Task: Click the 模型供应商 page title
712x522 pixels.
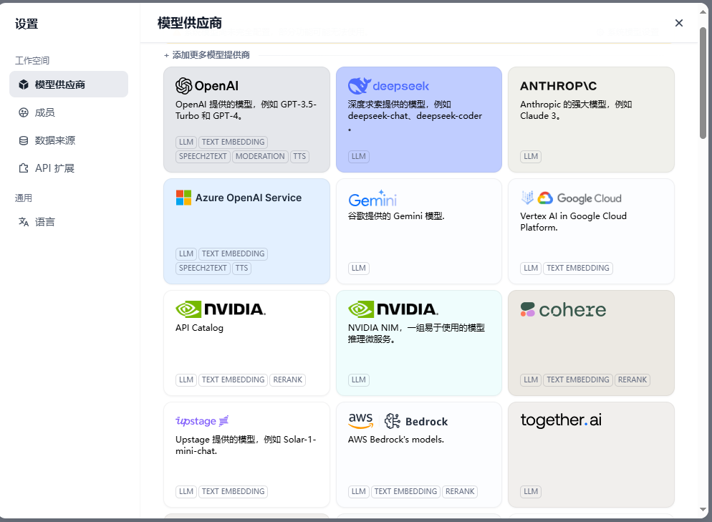Action: pyautogui.click(x=190, y=23)
